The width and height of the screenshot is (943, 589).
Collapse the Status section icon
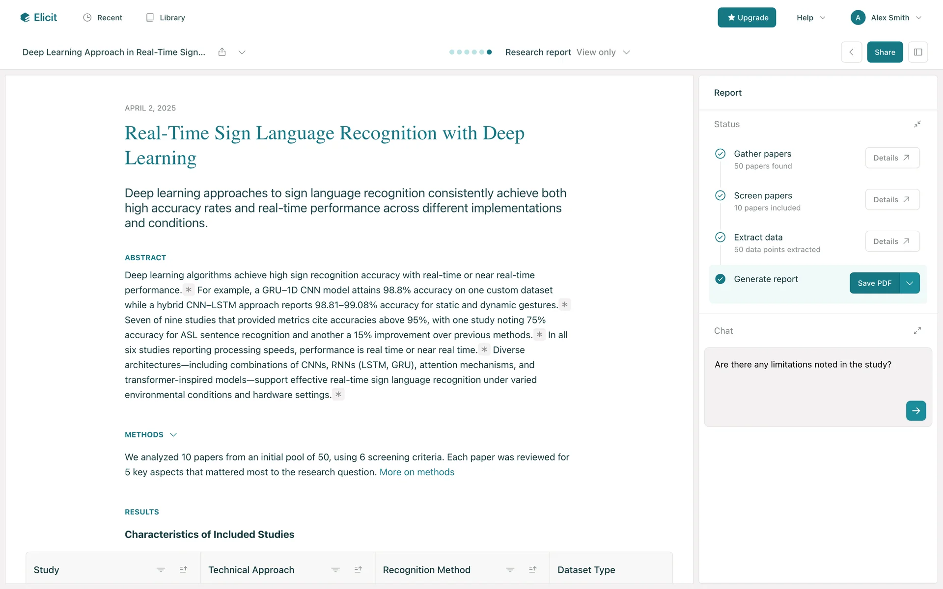click(917, 124)
